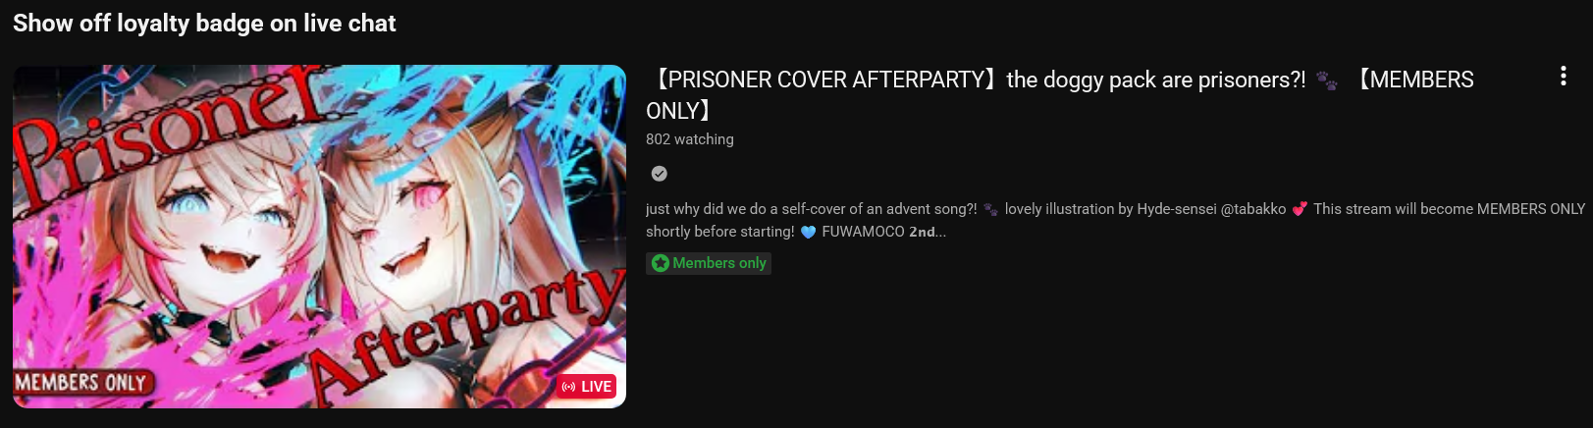1593x428 pixels.
Task: Click the '802 watching' viewer count
Action: coord(690,139)
